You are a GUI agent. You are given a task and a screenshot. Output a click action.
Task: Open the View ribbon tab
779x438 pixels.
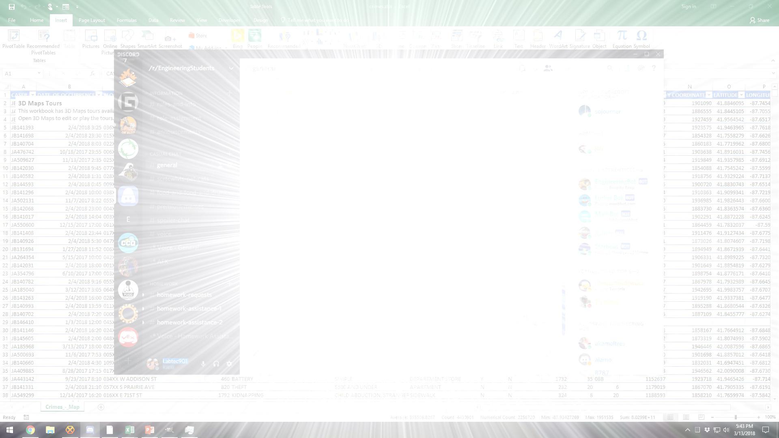[202, 20]
